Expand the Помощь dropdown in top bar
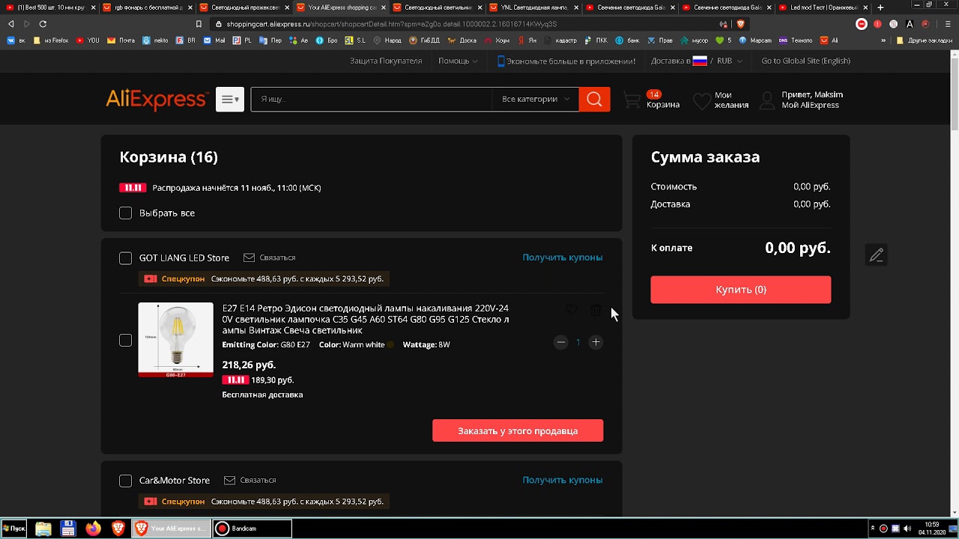959x539 pixels. coord(458,61)
